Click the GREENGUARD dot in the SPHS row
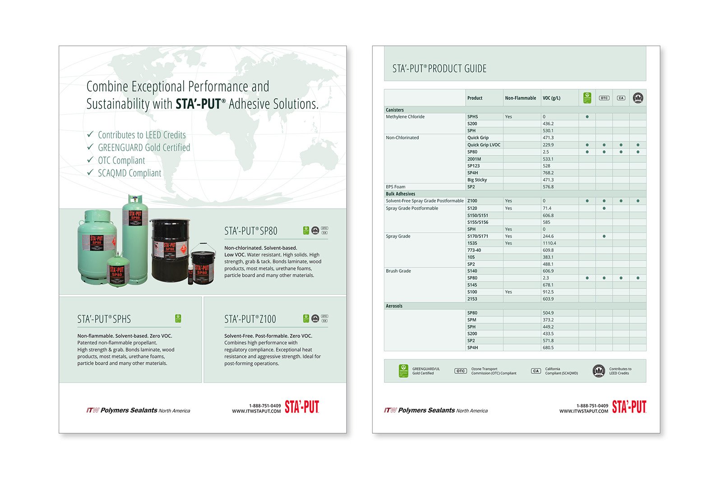The height and width of the screenshot is (486, 717). tap(587, 117)
